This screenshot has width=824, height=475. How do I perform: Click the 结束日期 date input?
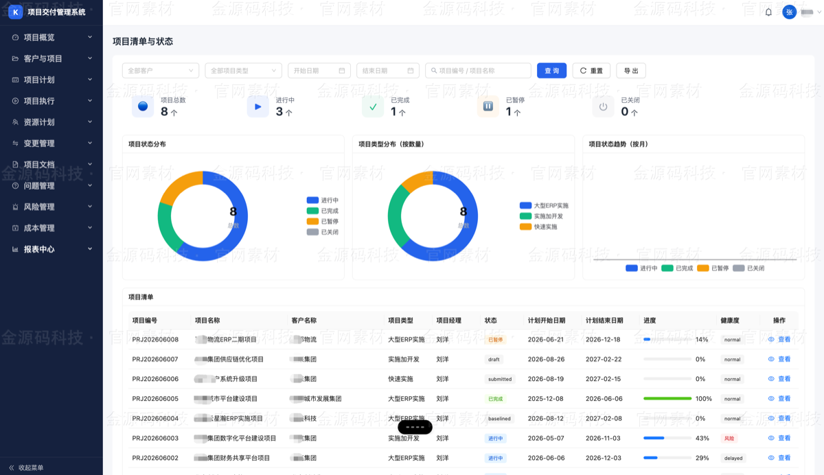pos(388,71)
